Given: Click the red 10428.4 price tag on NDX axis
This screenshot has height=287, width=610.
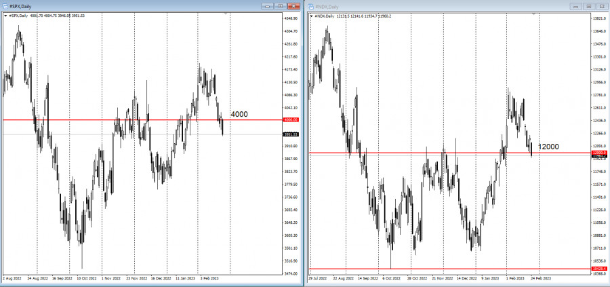Looking at the screenshot, I should point(598,269).
